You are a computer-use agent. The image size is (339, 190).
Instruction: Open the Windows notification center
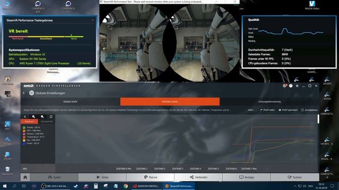333,186
